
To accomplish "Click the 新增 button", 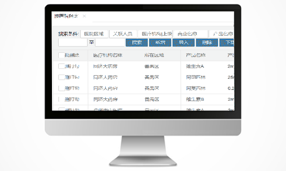I will (160, 43).
